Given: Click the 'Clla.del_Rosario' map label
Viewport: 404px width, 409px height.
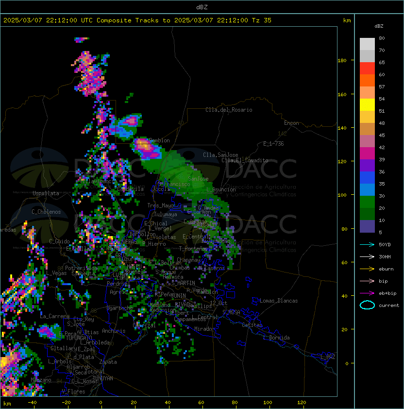Looking at the screenshot, I should [229, 110].
